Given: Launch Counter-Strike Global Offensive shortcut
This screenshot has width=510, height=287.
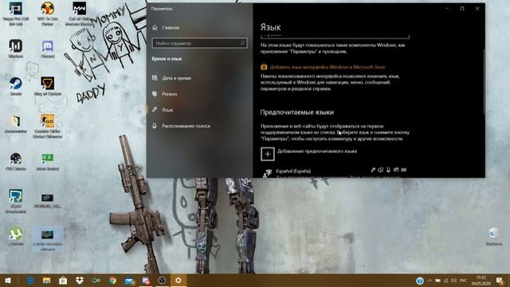Looking at the screenshot, I should click(x=48, y=126).
